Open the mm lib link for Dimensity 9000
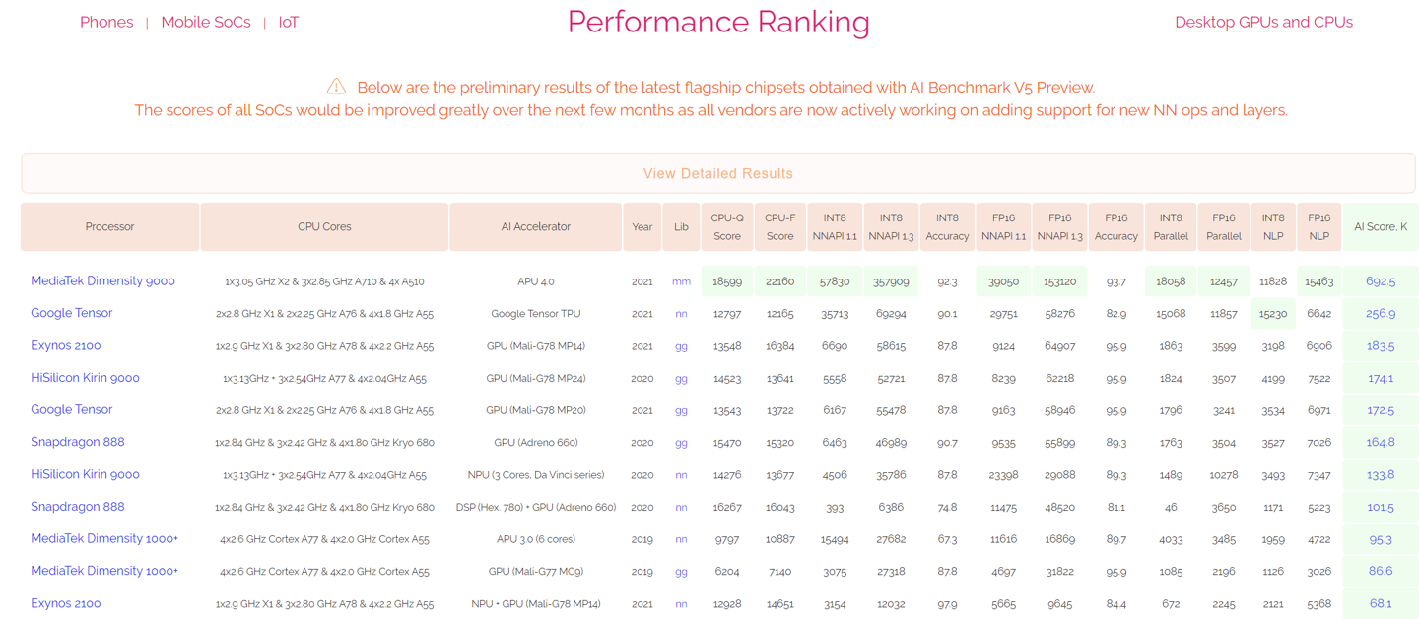This screenshot has width=1419, height=619. click(681, 281)
